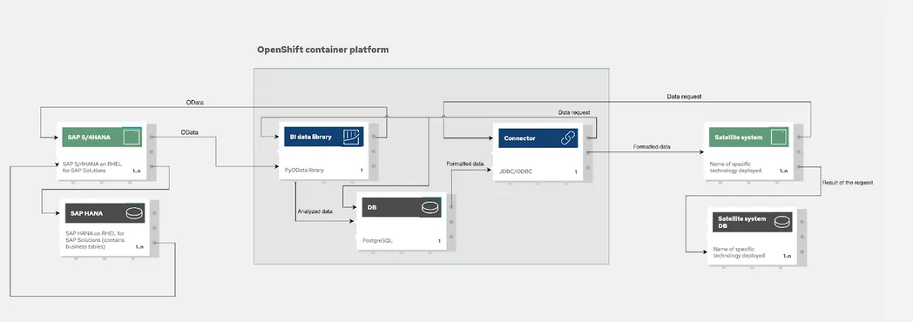
Task: Select the PyOData library label
Action: click(304, 171)
